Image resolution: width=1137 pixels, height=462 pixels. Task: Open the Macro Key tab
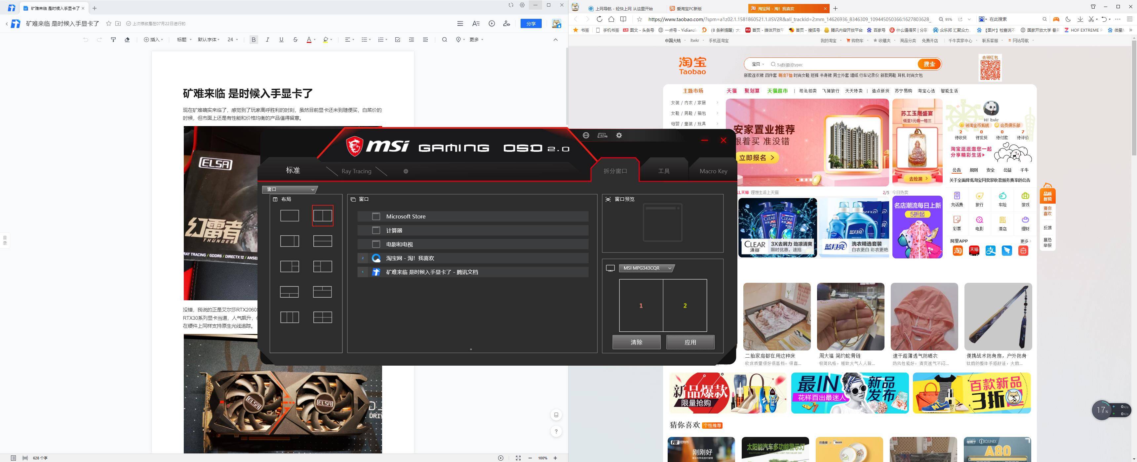713,171
